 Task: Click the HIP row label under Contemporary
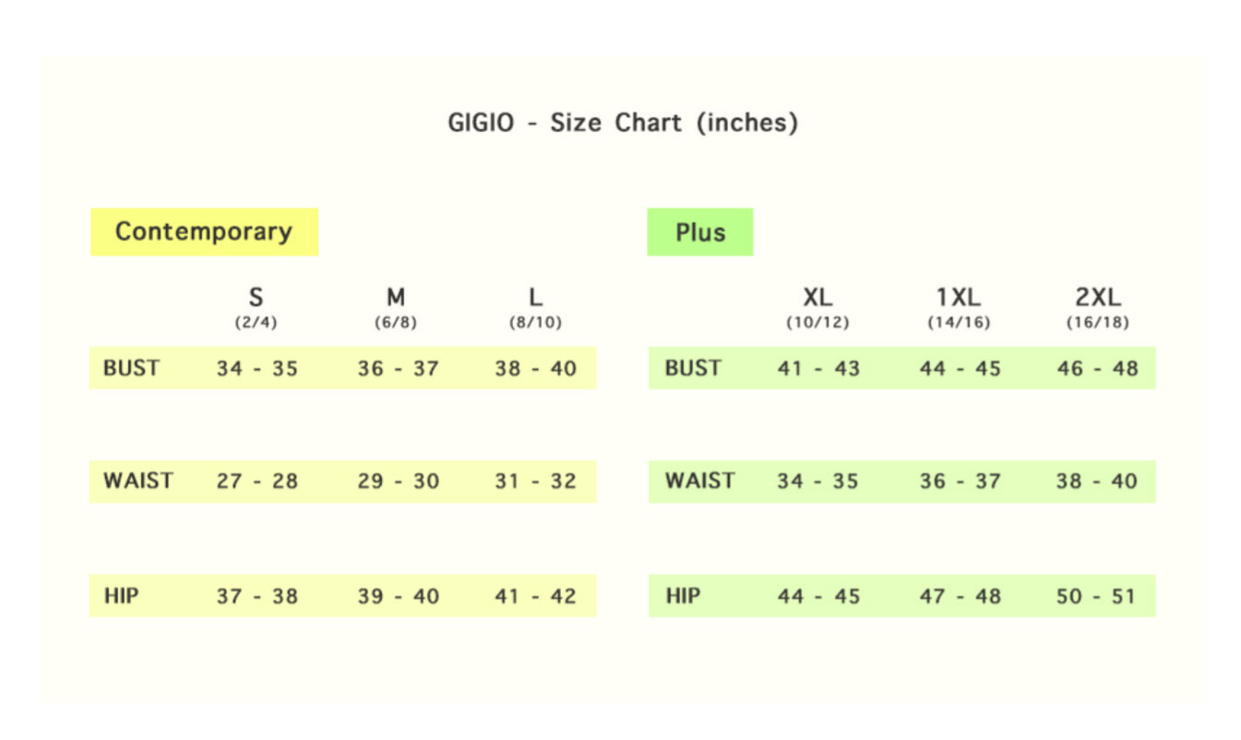121,596
